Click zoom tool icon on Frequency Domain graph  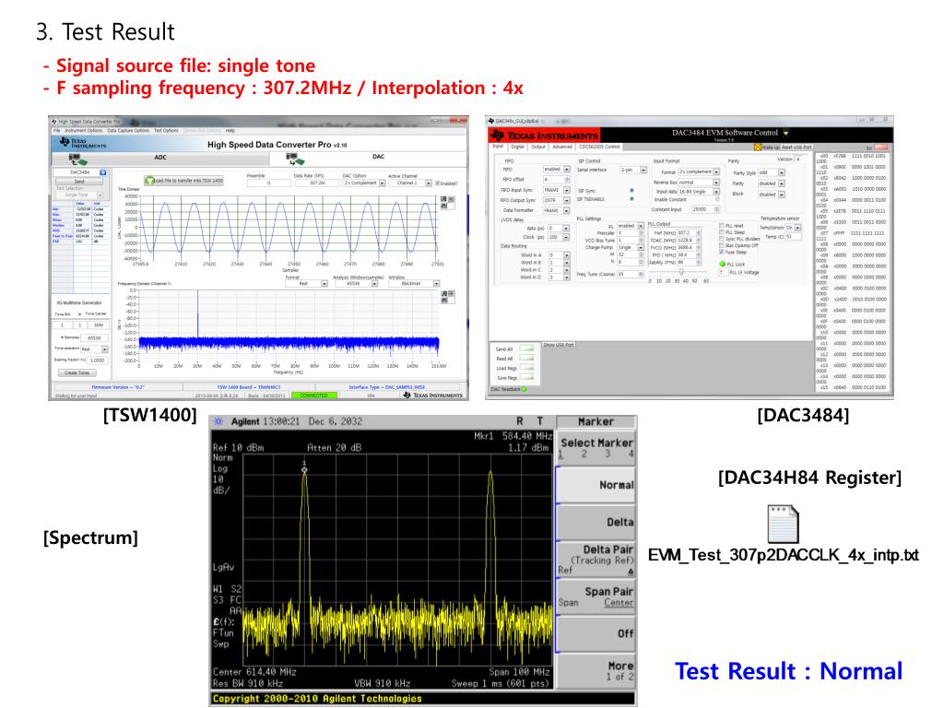[443, 294]
